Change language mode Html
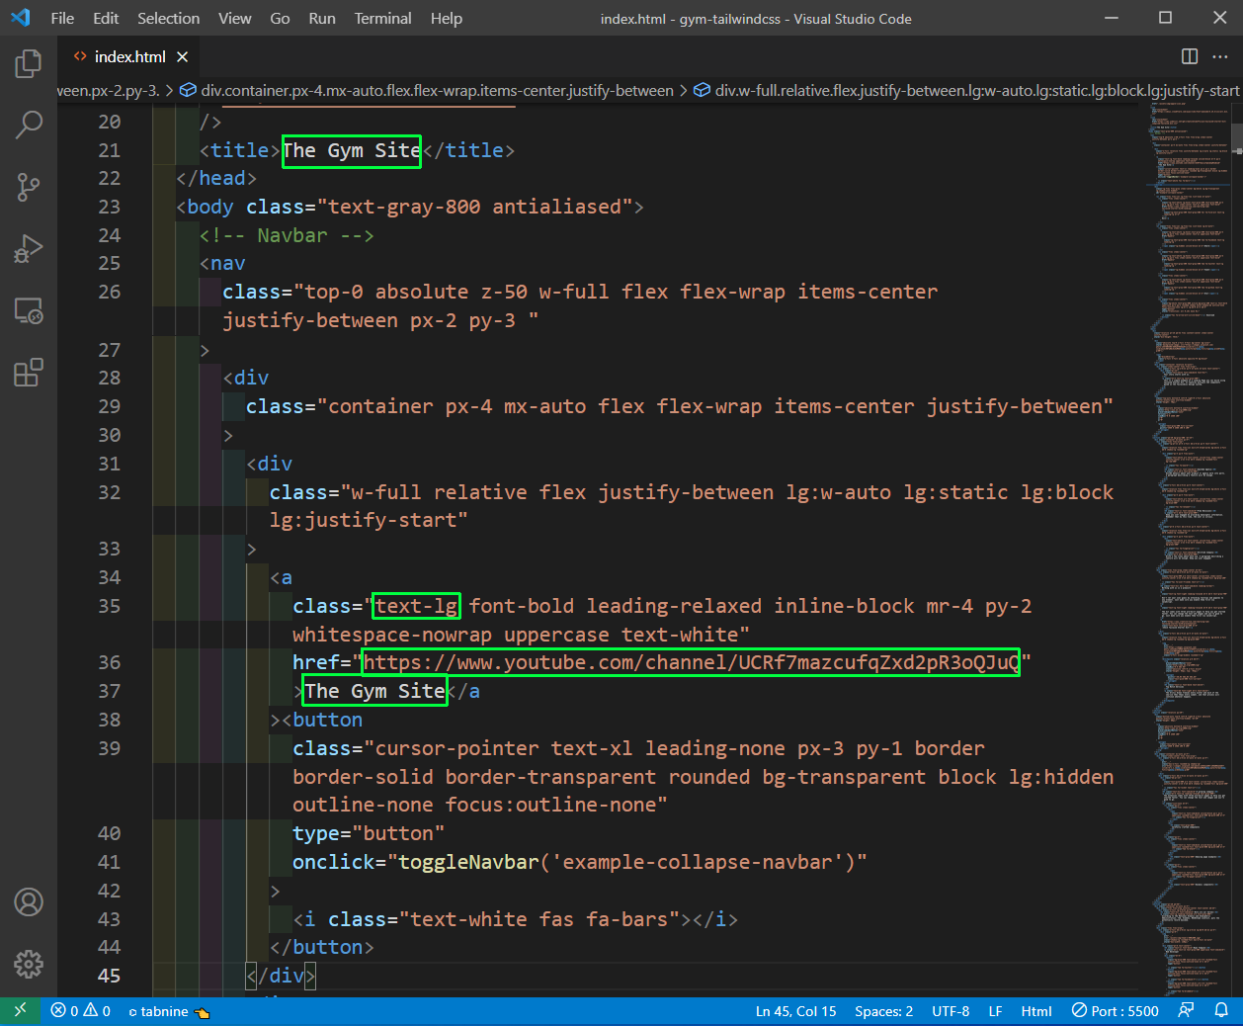 (1036, 1011)
